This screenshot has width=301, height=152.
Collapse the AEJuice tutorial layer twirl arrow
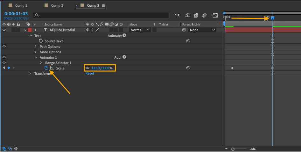point(25,30)
